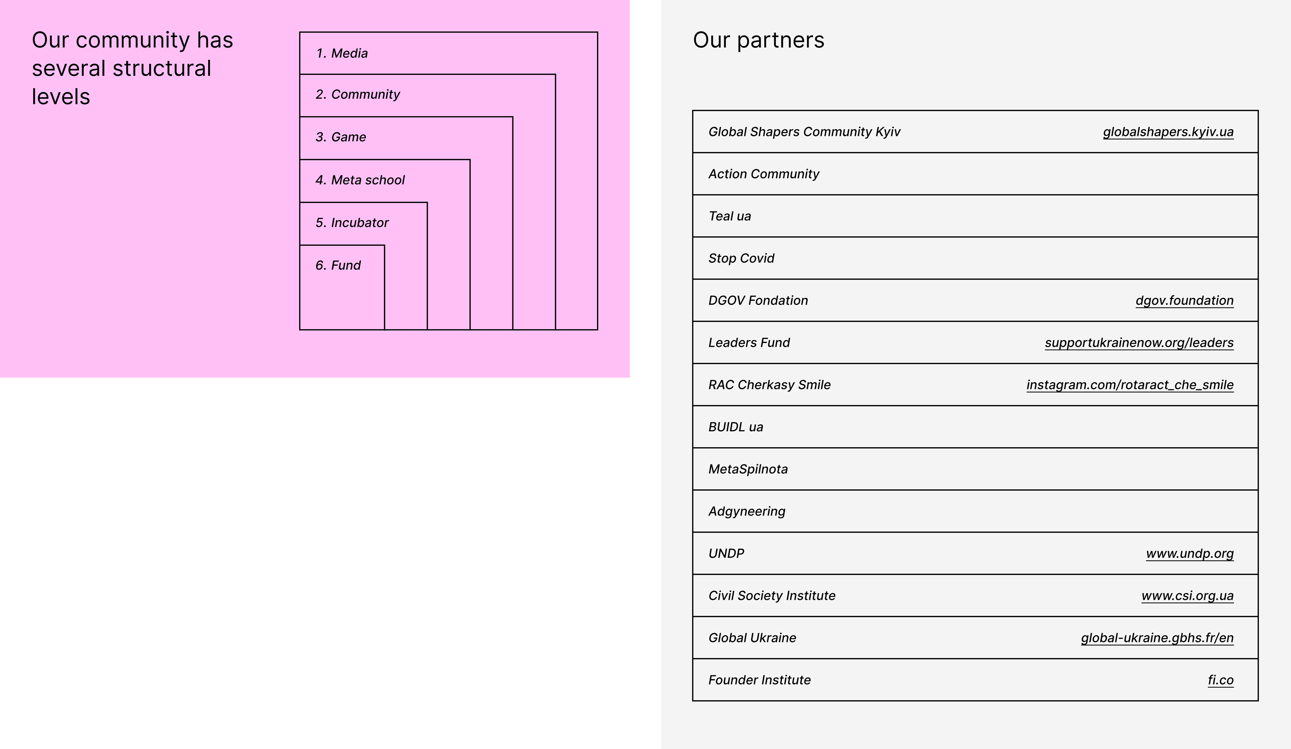
Task: Click the BUIDL ua partner row
Action: (975, 427)
